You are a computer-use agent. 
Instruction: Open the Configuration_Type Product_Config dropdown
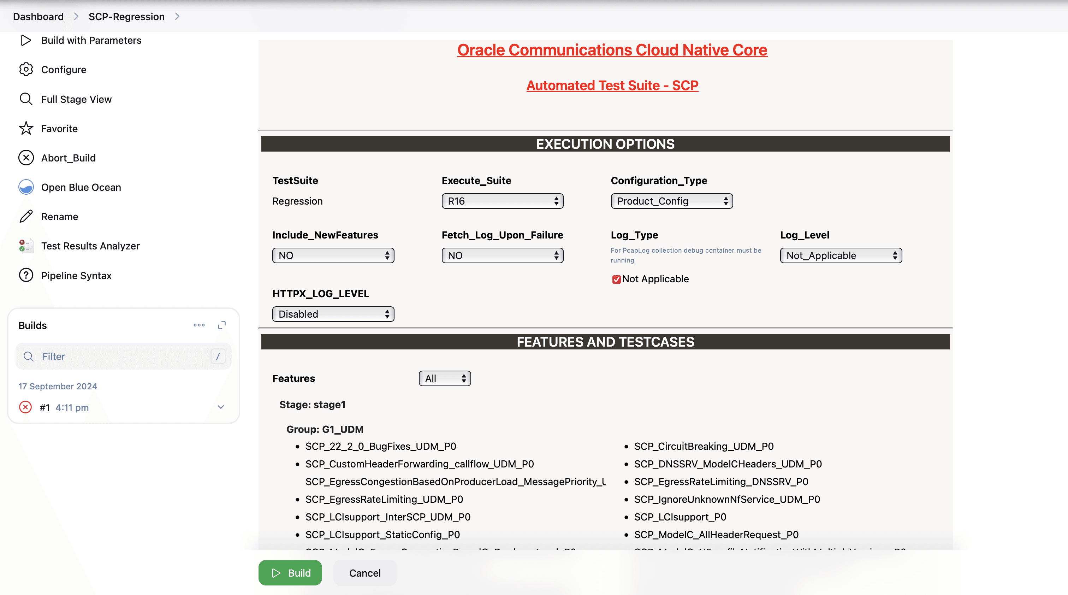click(x=671, y=201)
